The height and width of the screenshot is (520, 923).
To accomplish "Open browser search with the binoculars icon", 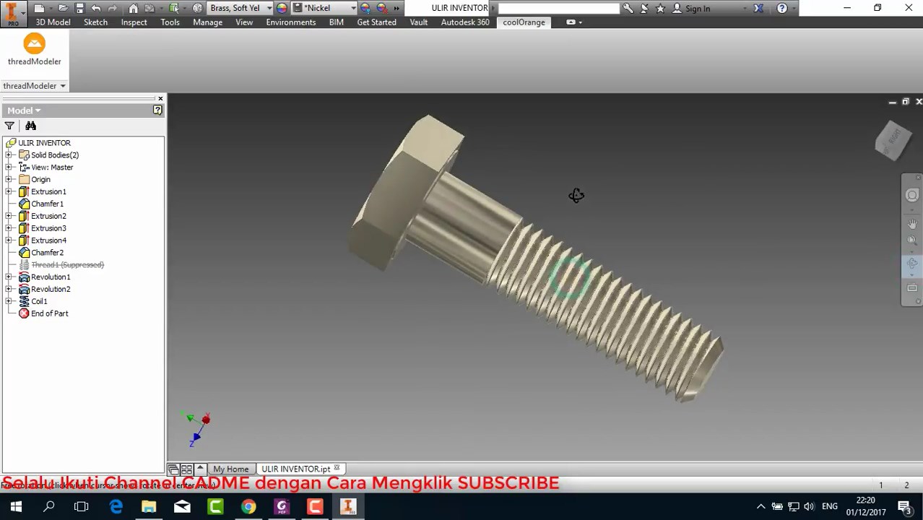I will click(30, 126).
